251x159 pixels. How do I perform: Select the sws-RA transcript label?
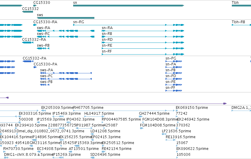point(43,28)
